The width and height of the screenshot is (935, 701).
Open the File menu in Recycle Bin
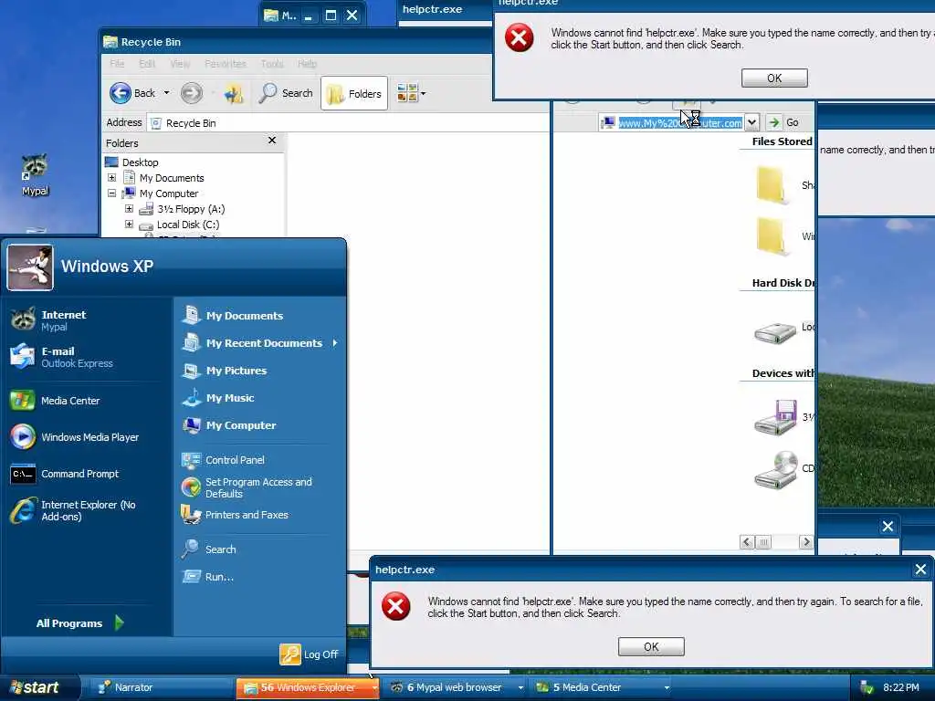(x=117, y=63)
